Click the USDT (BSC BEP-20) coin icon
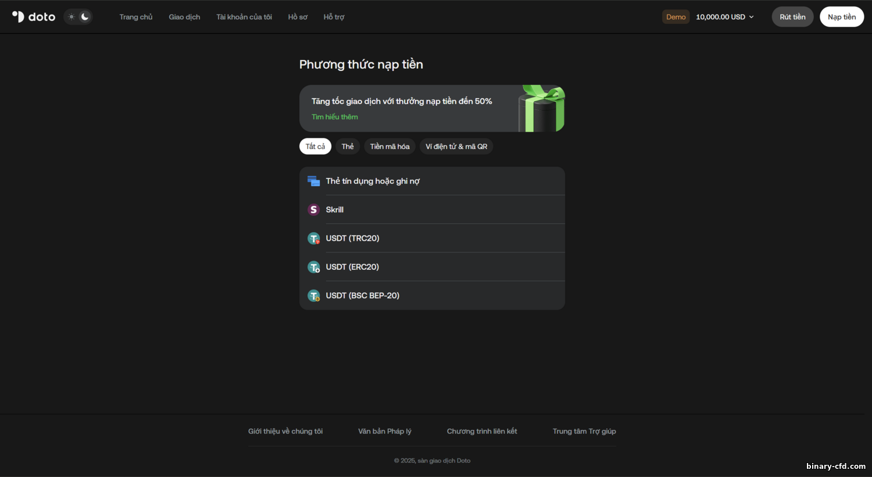 coord(313,296)
